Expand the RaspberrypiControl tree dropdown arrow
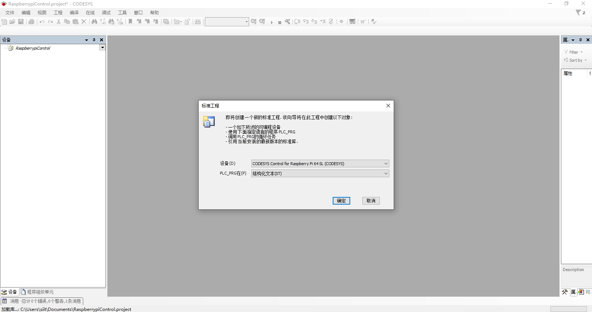Viewport: 592px width, 312px height. (x=102, y=47)
